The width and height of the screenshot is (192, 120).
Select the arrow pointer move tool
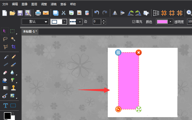(x=5, y=31)
